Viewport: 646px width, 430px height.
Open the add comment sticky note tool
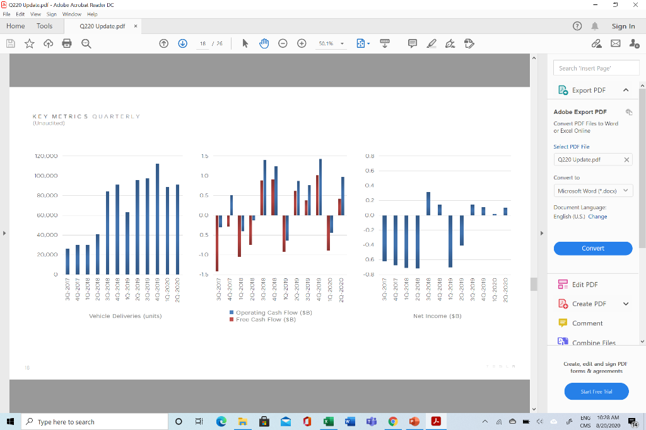point(412,43)
